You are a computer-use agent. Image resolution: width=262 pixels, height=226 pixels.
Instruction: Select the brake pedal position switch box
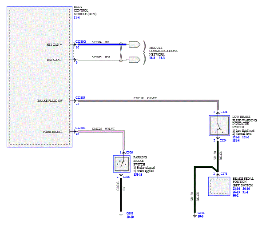pyautogui.click(x=219, y=186)
